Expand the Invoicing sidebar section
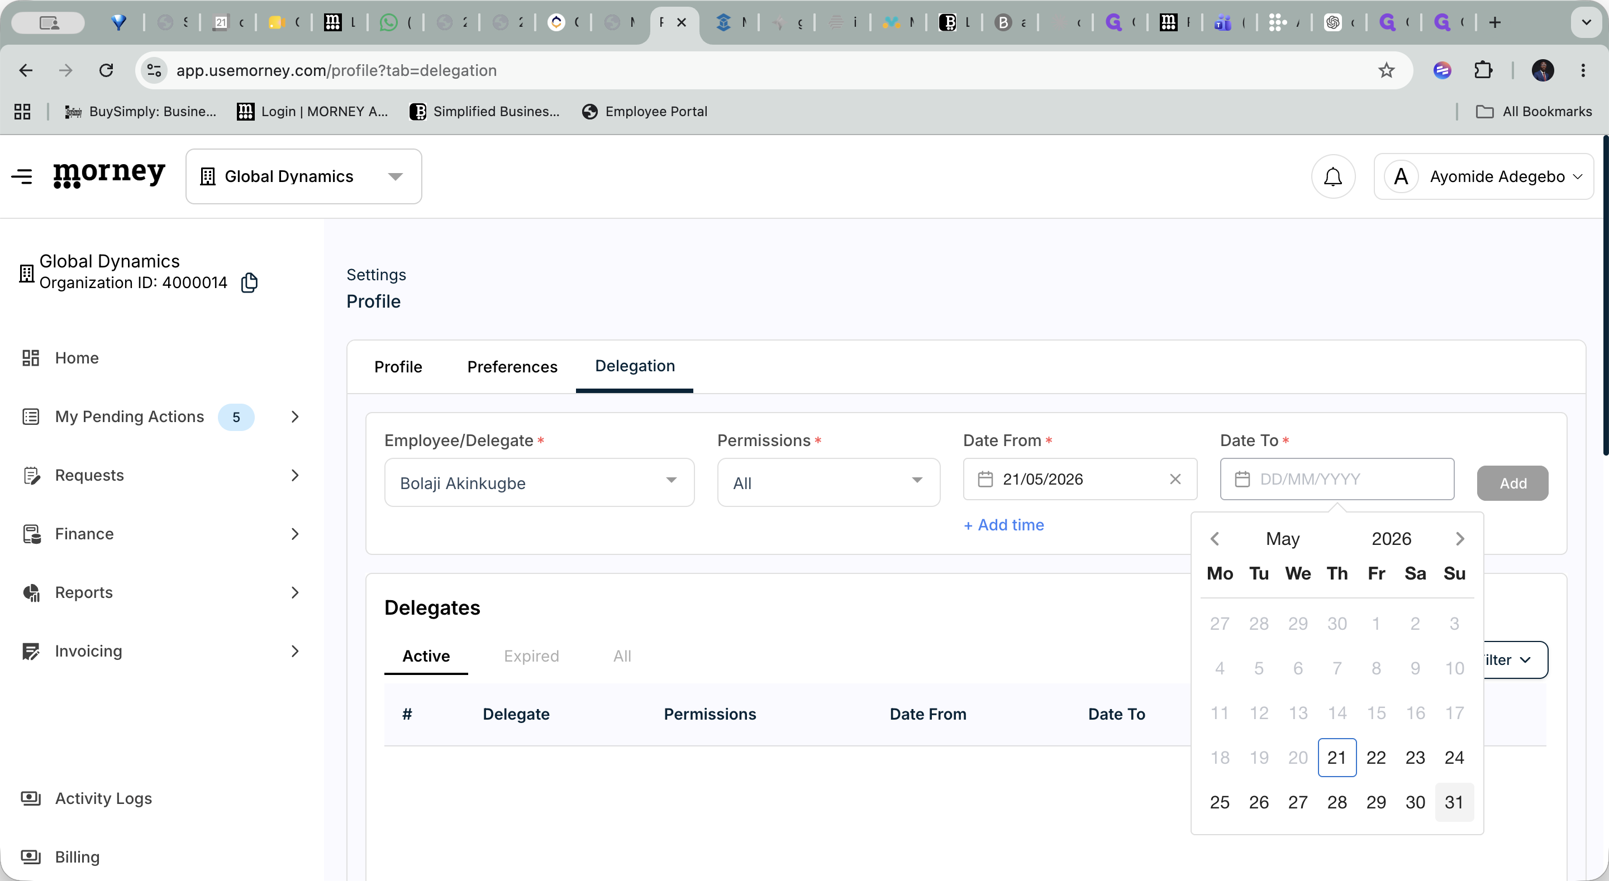Image resolution: width=1609 pixels, height=881 pixels. point(295,651)
